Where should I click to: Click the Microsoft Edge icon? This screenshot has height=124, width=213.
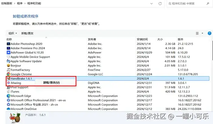pos(9,96)
